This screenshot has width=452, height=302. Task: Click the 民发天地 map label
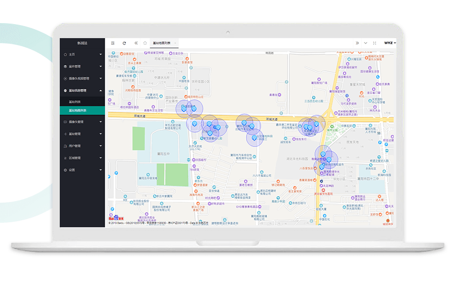[x=352, y=142]
